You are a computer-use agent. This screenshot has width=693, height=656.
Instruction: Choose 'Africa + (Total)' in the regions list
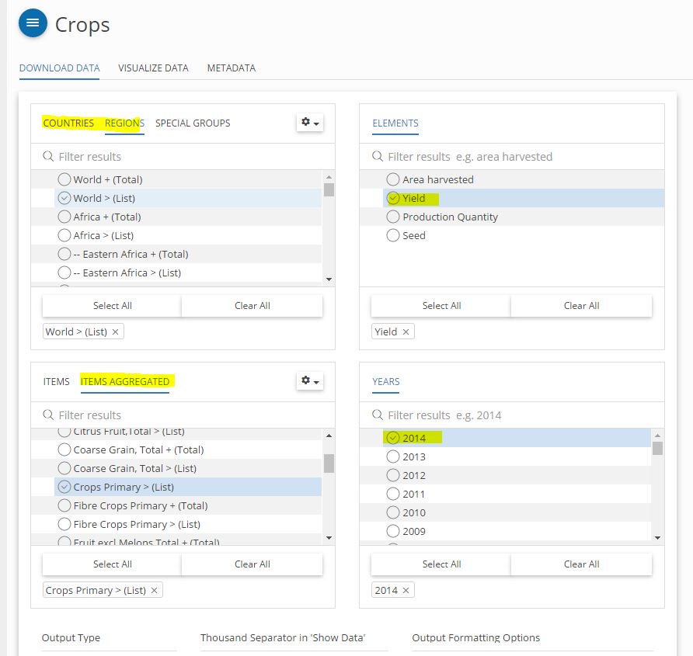(x=64, y=217)
